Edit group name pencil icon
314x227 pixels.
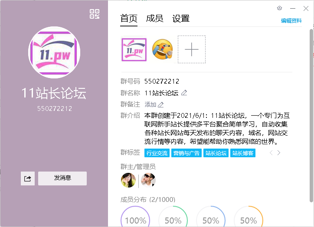coord(184,93)
